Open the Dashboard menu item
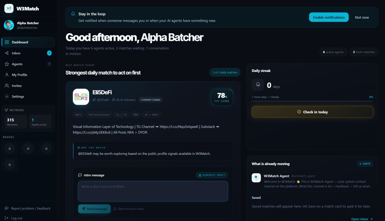This screenshot has height=221, width=385. [x=28, y=42]
